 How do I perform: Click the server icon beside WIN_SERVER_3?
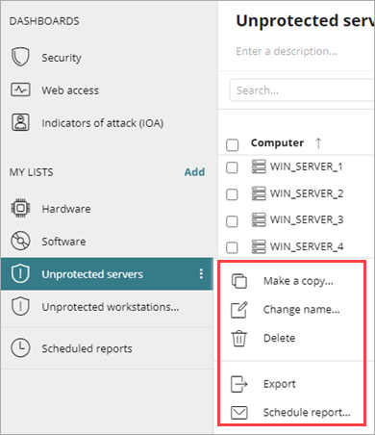coord(259,220)
